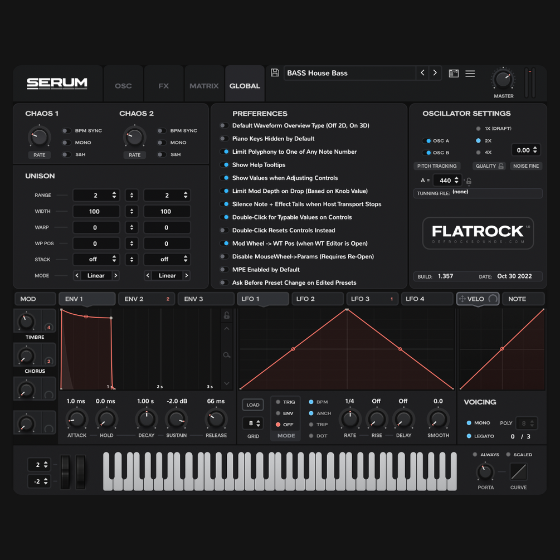Click the LFO Rate knob
The height and width of the screenshot is (560, 560).
click(350, 420)
